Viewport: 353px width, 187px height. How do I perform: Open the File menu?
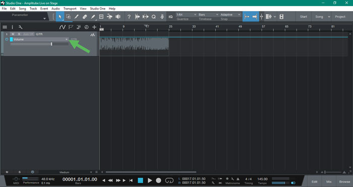[4, 9]
